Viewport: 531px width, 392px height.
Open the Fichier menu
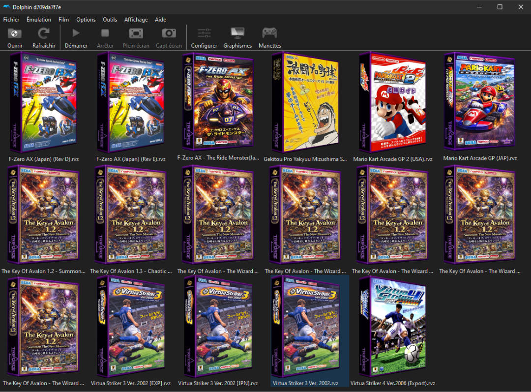coord(11,20)
